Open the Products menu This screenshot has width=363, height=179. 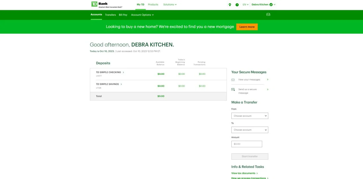tap(153, 5)
